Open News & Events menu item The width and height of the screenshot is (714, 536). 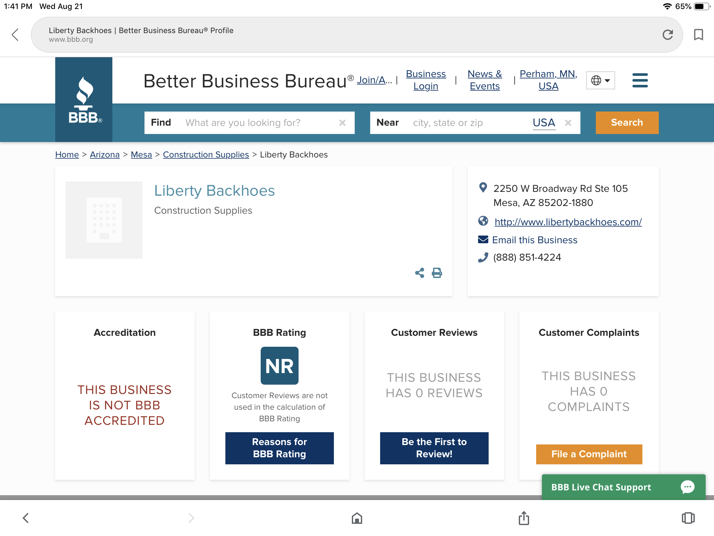pos(484,80)
